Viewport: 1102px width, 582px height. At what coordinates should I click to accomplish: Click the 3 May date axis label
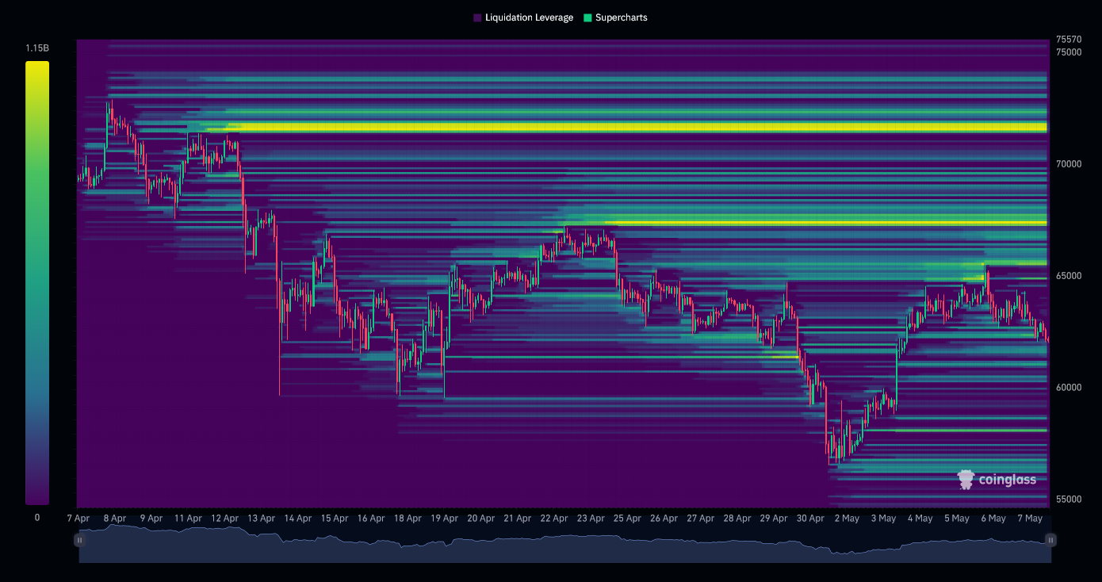click(883, 519)
